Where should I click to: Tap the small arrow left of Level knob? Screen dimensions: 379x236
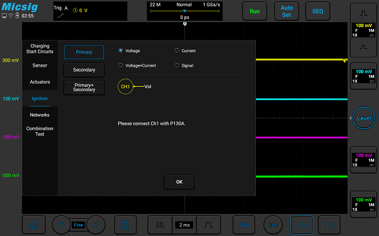pyautogui.click(x=351, y=118)
